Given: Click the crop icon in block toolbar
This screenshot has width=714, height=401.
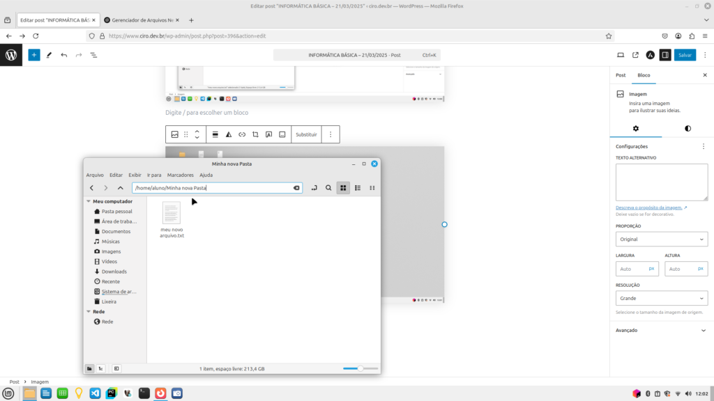Looking at the screenshot, I should pos(255,134).
